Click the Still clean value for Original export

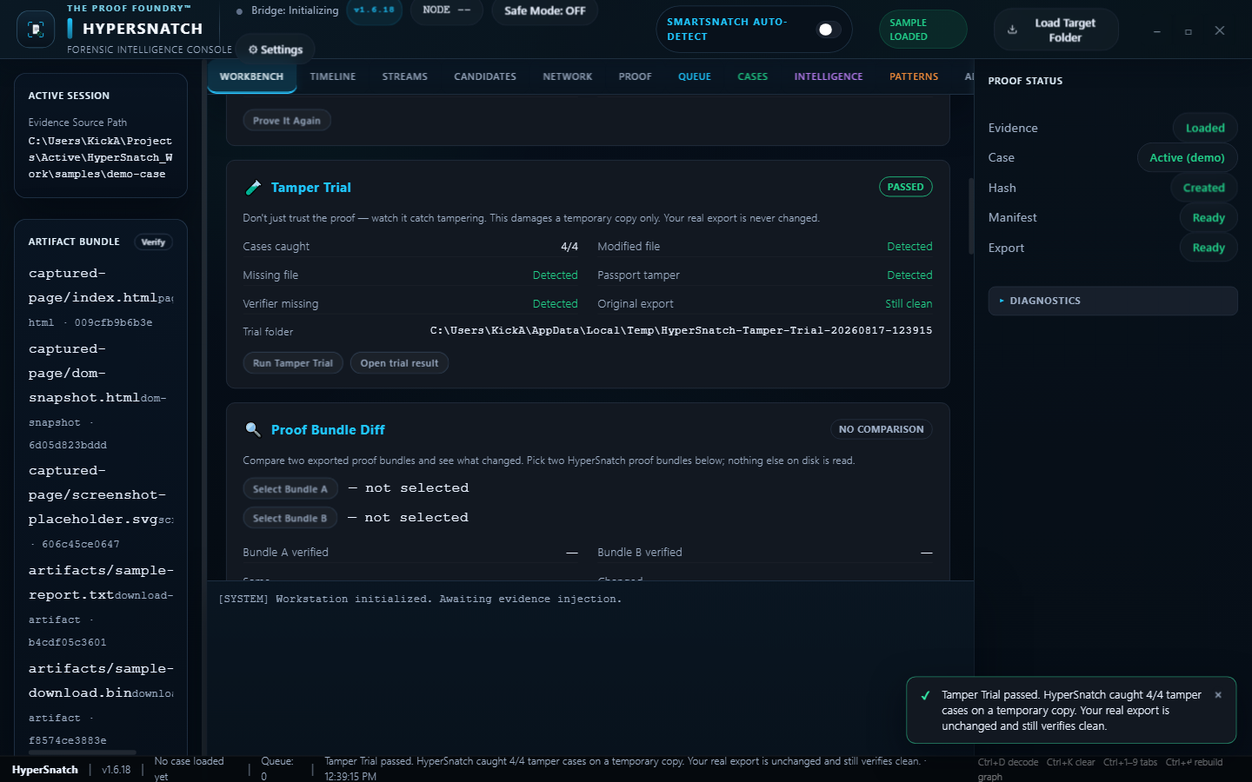909,304
